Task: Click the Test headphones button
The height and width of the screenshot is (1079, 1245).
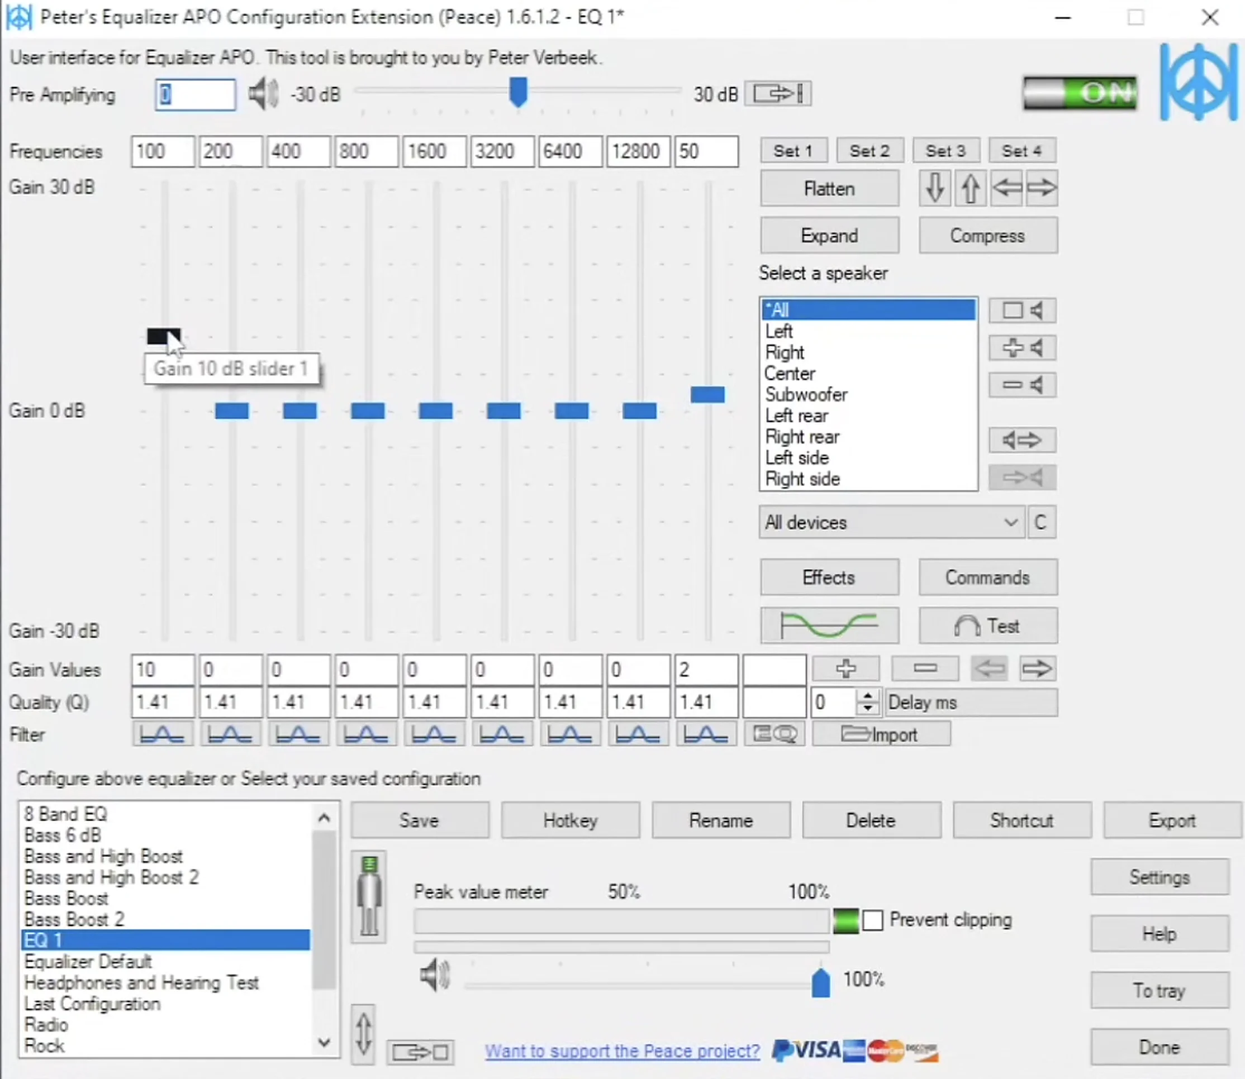Action: pos(988,626)
